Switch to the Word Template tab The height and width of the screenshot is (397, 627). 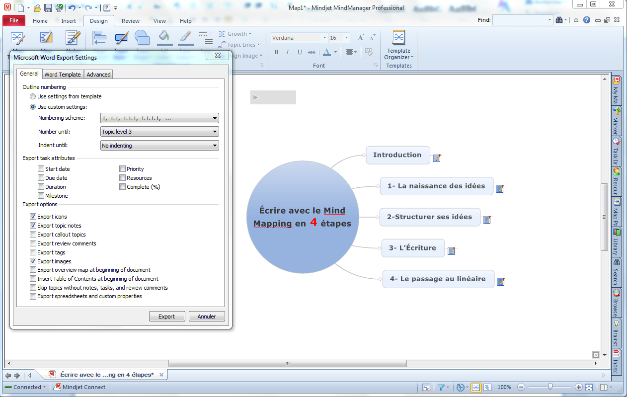tap(63, 75)
